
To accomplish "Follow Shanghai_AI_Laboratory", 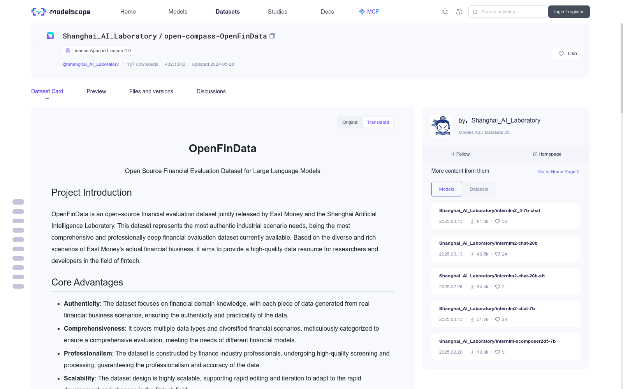I will pos(461,154).
